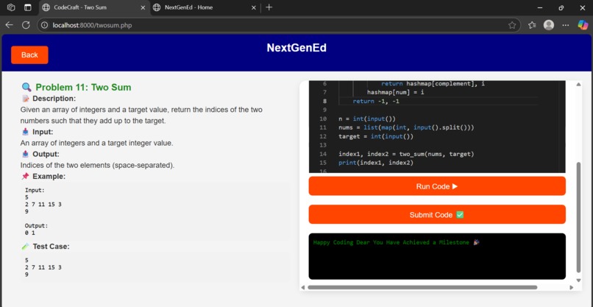
Task: Switch to CodeCraft - Two Sum tab
Action: 95,7
